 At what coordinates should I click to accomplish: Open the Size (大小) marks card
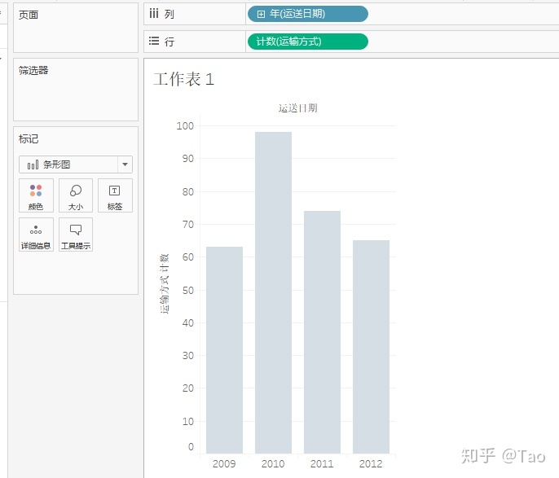click(x=76, y=195)
